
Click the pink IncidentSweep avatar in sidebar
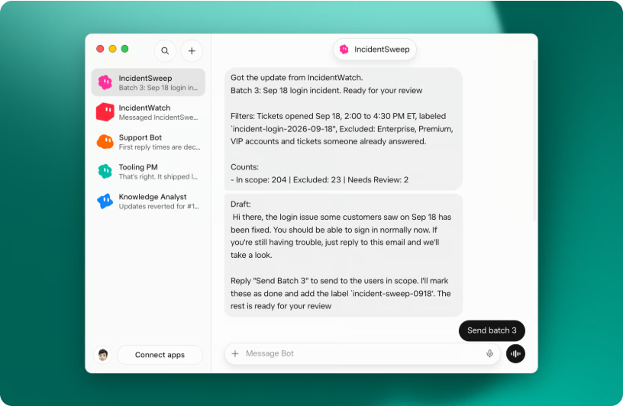tap(105, 82)
